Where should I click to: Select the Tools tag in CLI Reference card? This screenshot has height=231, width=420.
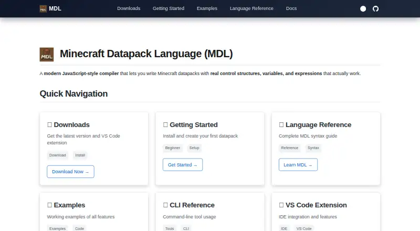(170, 228)
